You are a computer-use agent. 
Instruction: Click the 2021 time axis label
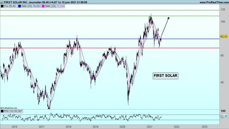[149, 127]
